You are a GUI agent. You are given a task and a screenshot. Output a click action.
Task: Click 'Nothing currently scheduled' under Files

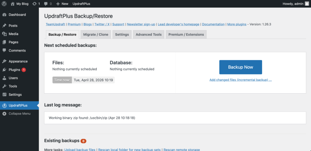(x=75, y=69)
